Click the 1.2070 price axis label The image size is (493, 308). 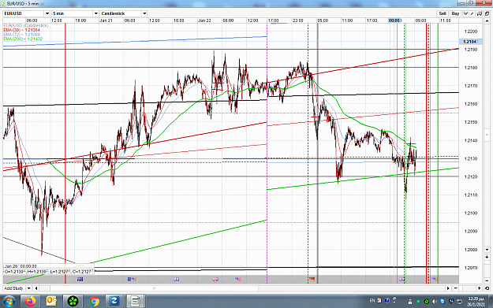pyautogui.click(x=470, y=268)
